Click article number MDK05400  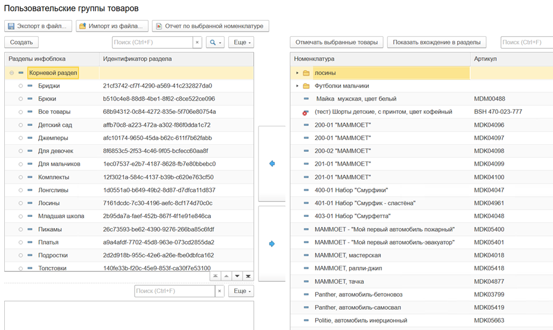click(489, 229)
